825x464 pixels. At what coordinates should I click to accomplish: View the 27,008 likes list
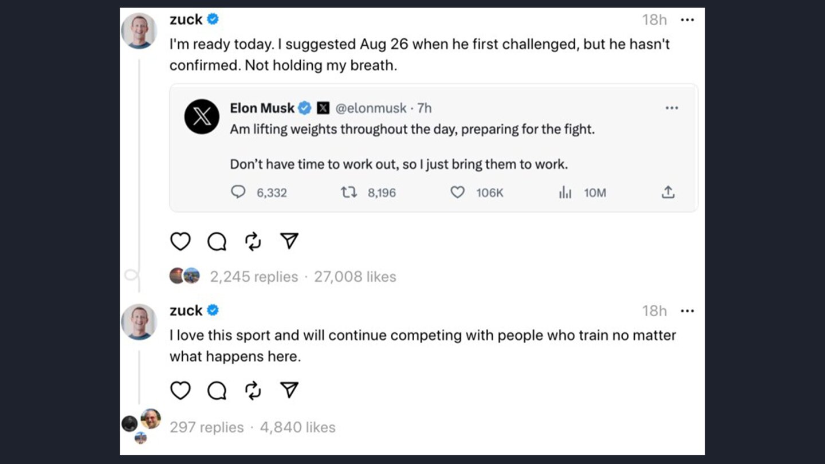[x=355, y=277]
